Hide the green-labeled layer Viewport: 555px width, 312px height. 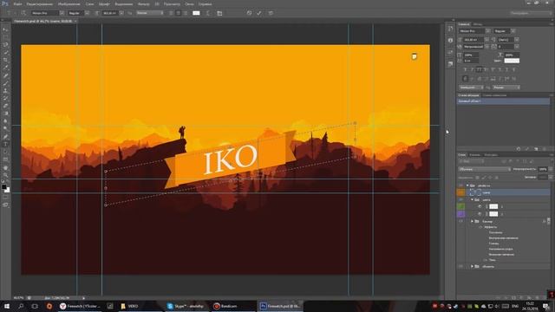click(460, 206)
